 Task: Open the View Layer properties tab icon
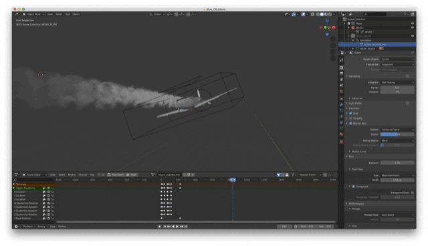[x=342, y=80]
